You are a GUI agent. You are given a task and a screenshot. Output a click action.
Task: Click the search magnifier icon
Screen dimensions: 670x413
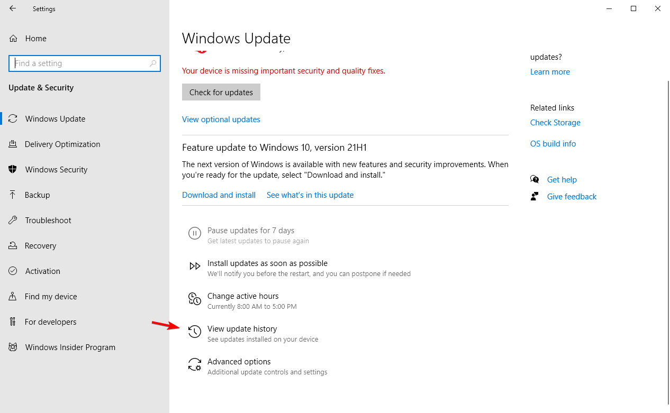153,63
